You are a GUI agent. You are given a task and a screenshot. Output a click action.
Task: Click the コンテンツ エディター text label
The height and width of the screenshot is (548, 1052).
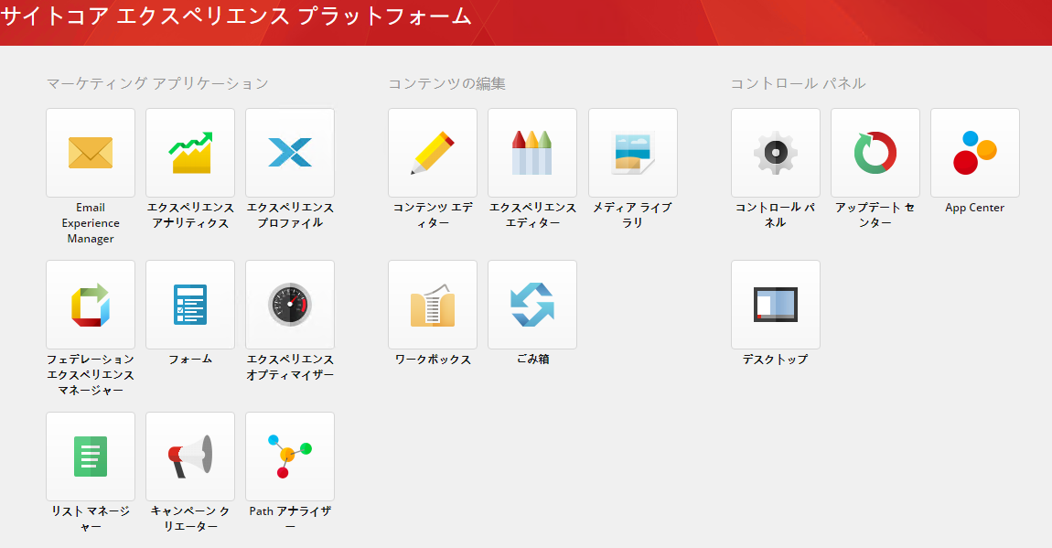433,215
